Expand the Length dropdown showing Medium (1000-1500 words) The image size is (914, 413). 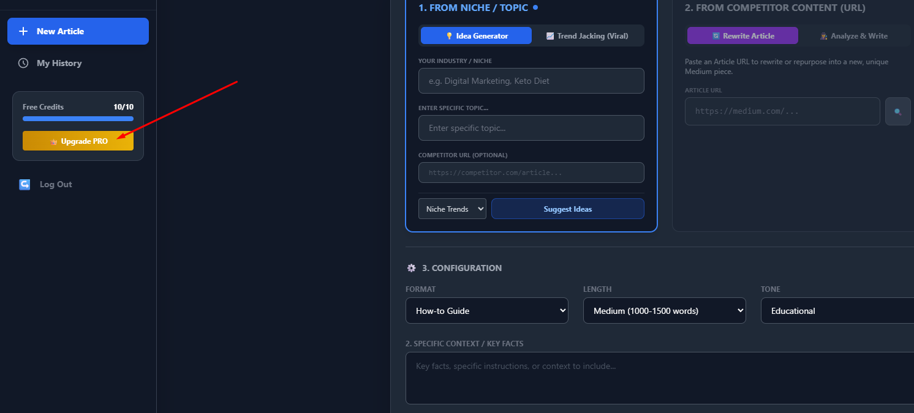[x=665, y=311]
